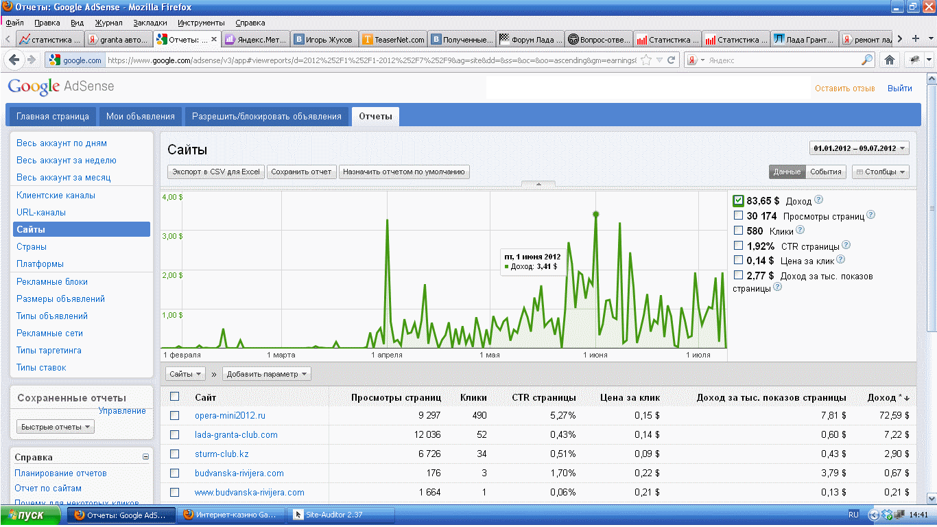Open the date range dropdown 01.01.2012 – 09.07.2012
The image size is (937, 527).
[x=859, y=148]
